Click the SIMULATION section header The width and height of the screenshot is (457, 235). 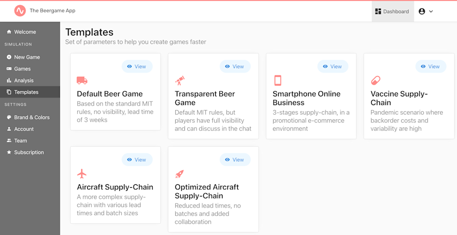(x=18, y=44)
